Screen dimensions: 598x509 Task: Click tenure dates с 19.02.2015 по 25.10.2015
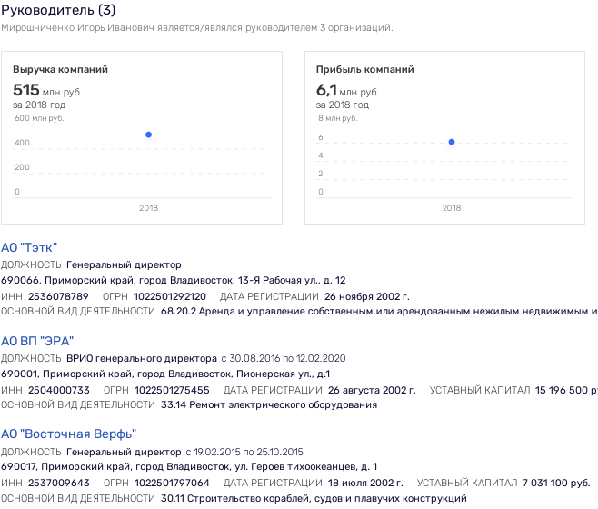(244, 452)
